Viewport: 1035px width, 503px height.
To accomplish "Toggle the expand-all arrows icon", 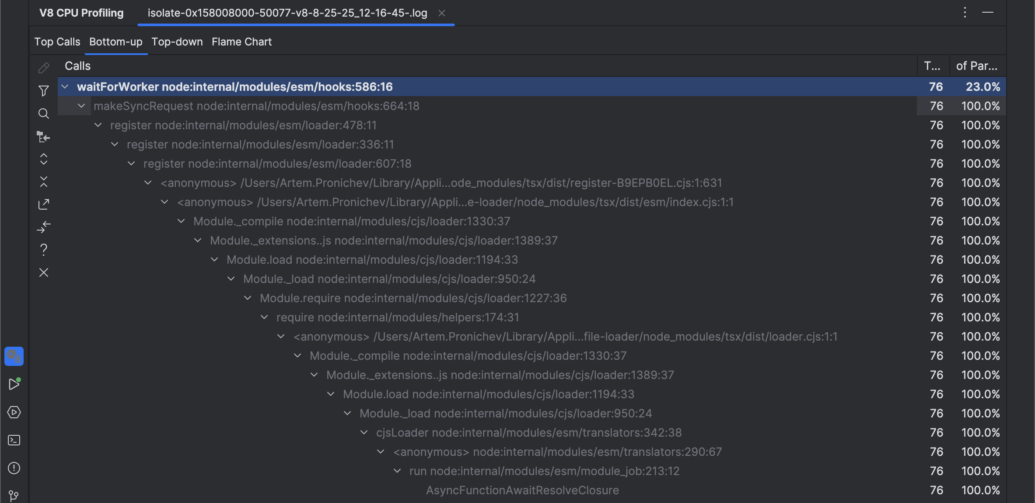I will pos(44,159).
